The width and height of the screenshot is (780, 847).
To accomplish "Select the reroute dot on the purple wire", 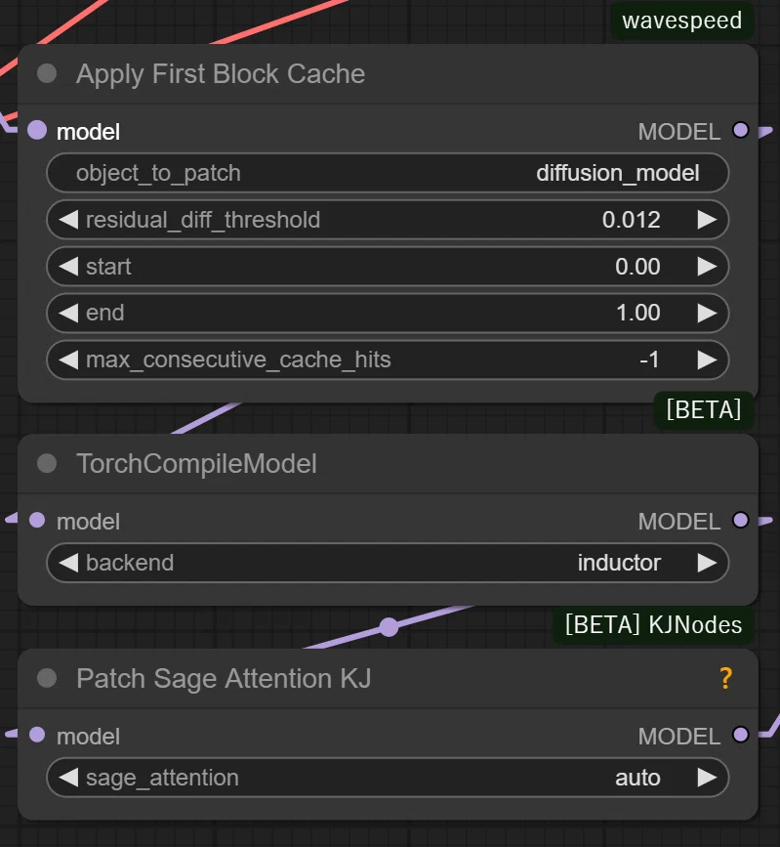I will (x=389, y=627).
